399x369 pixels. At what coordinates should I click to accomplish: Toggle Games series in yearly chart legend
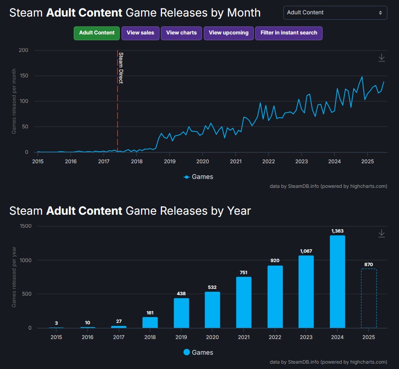[x=198, y=352]
